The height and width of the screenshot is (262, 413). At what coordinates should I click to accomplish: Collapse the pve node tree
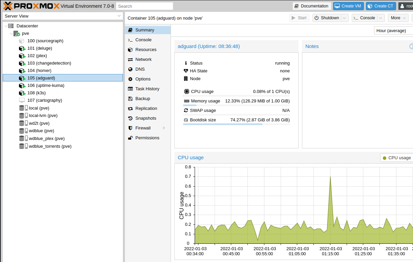11,33
